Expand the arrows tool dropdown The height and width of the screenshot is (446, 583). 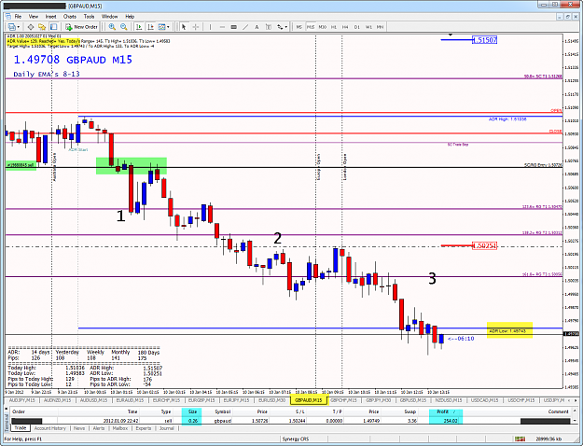(286, 27)
